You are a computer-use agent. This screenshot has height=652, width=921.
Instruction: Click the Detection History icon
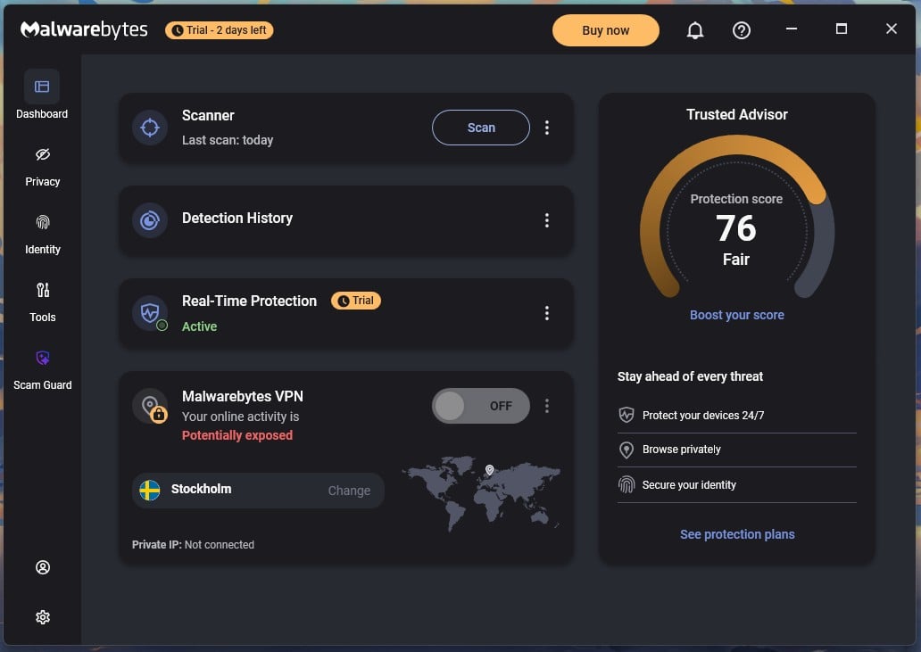click(150, 220)
